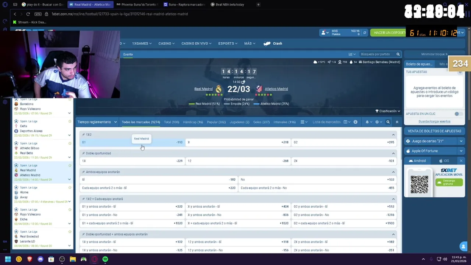Favorite the Celta vs Deportivo Alaves match
Image resolution: width=471 pixels, height=265 pixels.
(x=70, y=121)
